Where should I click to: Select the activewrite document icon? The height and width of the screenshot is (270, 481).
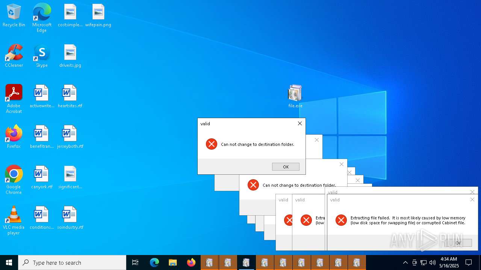42,97
